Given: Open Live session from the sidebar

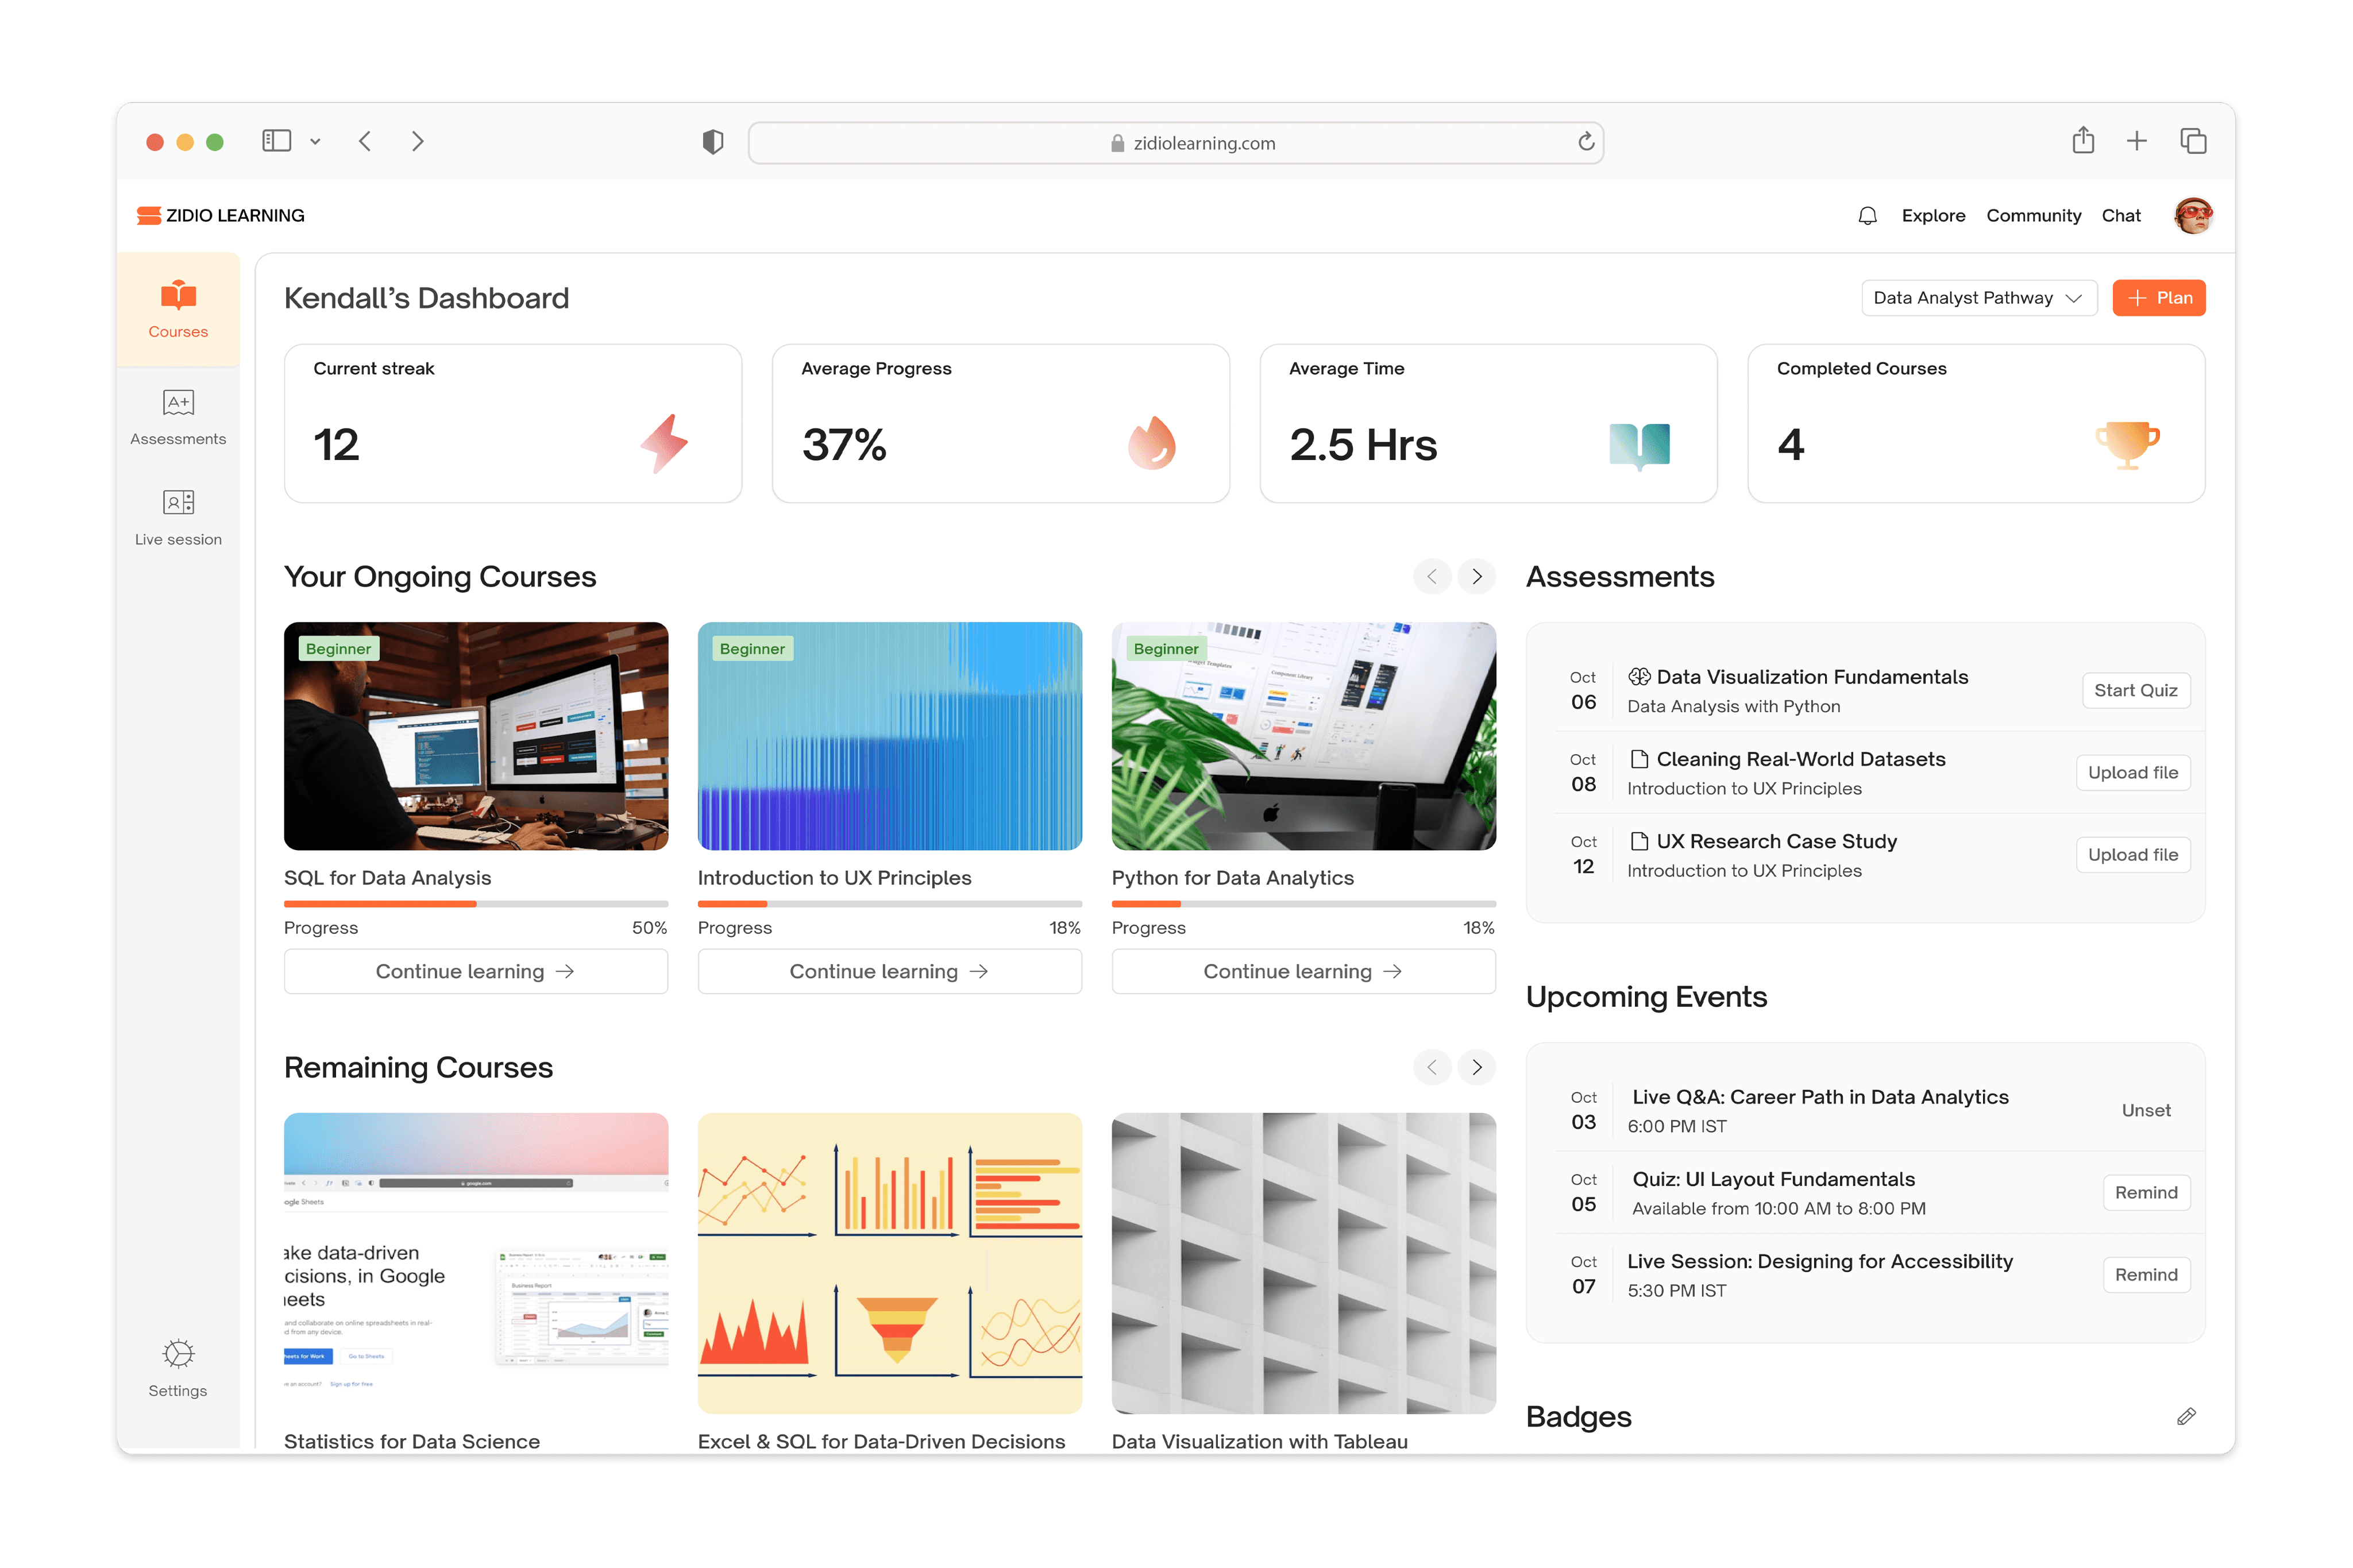Looking at the screenshot, I should click(178, 515).
